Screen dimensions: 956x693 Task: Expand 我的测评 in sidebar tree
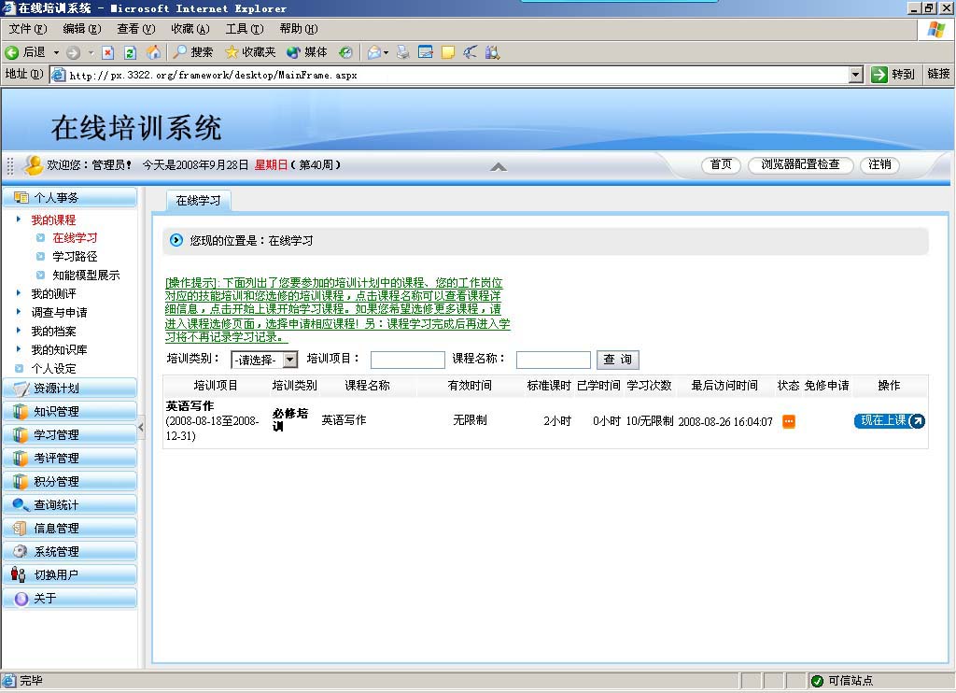53,294
